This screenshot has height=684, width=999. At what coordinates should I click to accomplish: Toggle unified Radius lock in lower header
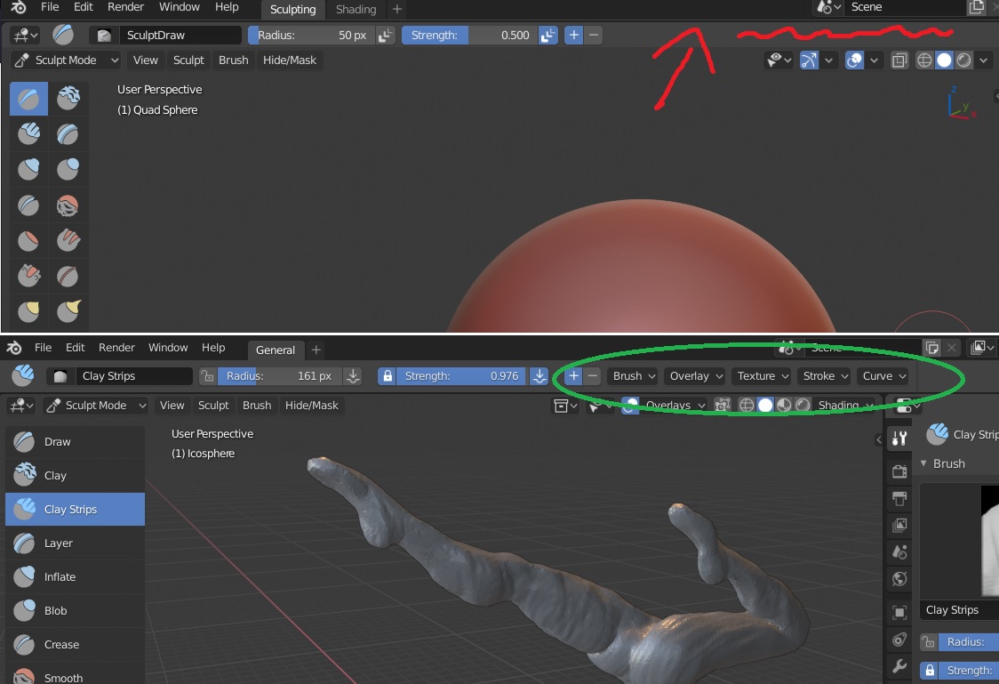click(x=208, y=376)
